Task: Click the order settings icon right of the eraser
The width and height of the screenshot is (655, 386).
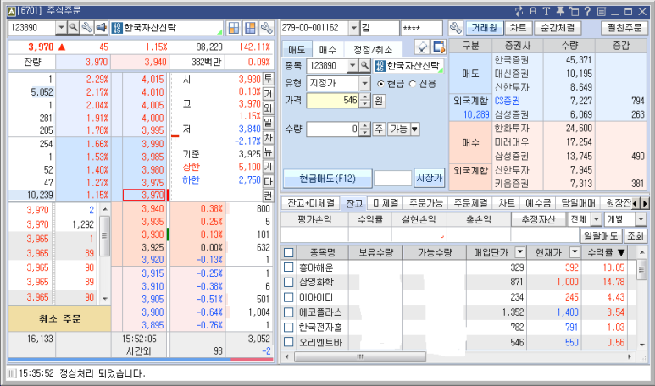Action: 439,47
